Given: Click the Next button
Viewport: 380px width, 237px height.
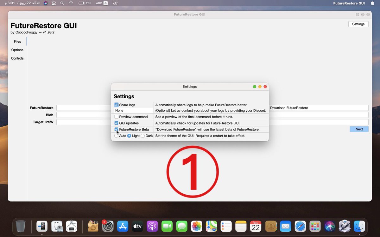Looking at the screenshot, I should click(x=359, y=129).
